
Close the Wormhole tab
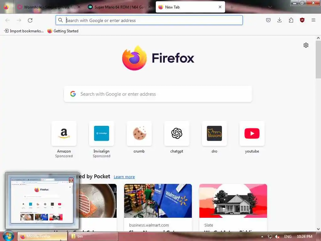tap(79, 7)
